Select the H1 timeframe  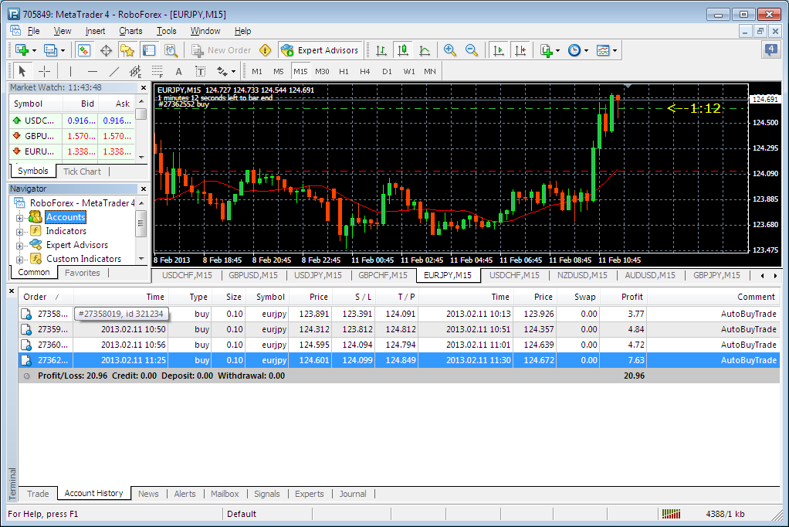coord(344,72)
